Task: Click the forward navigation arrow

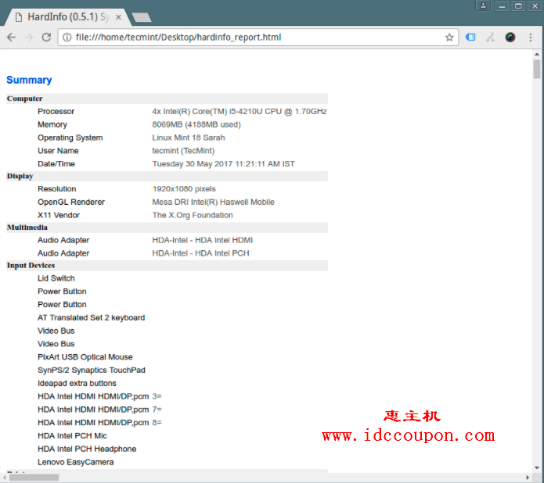Action: click(x=29, y=38)
